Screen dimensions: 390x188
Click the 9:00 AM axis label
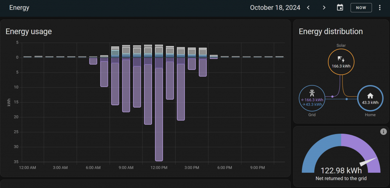coord(126,168)
